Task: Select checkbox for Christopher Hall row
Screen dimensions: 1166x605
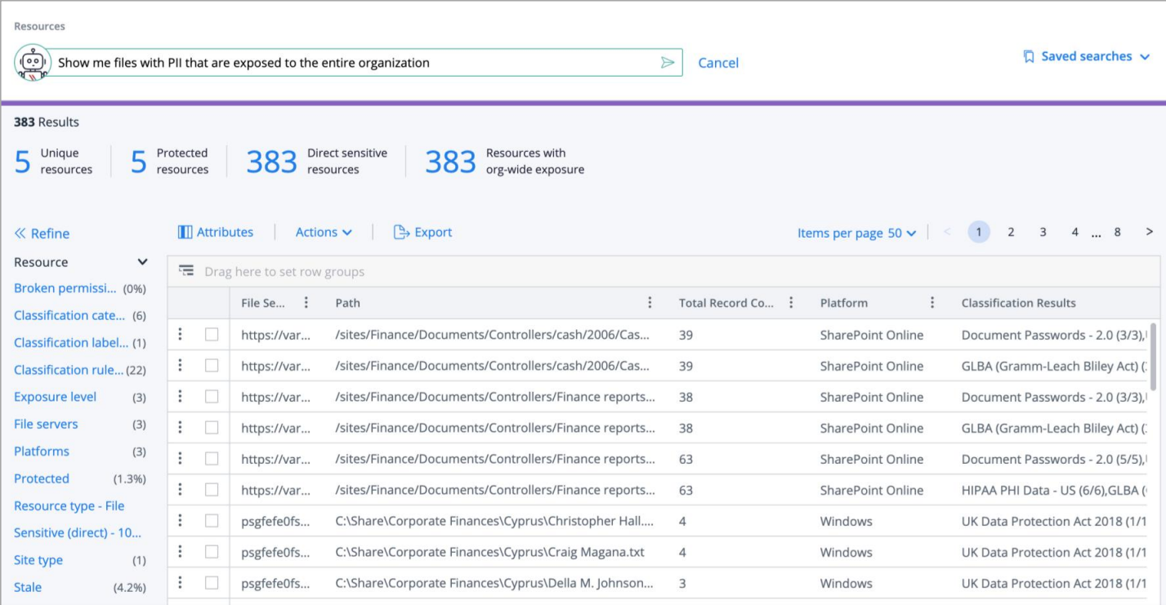Action: tap(212, 521)
